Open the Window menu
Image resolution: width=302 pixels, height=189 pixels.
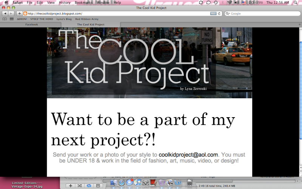tap(103, 3)
